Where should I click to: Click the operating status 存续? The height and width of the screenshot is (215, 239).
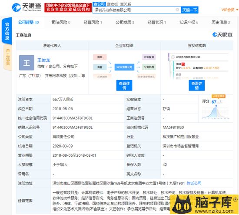pyautogui.click(x=166, y=109)
